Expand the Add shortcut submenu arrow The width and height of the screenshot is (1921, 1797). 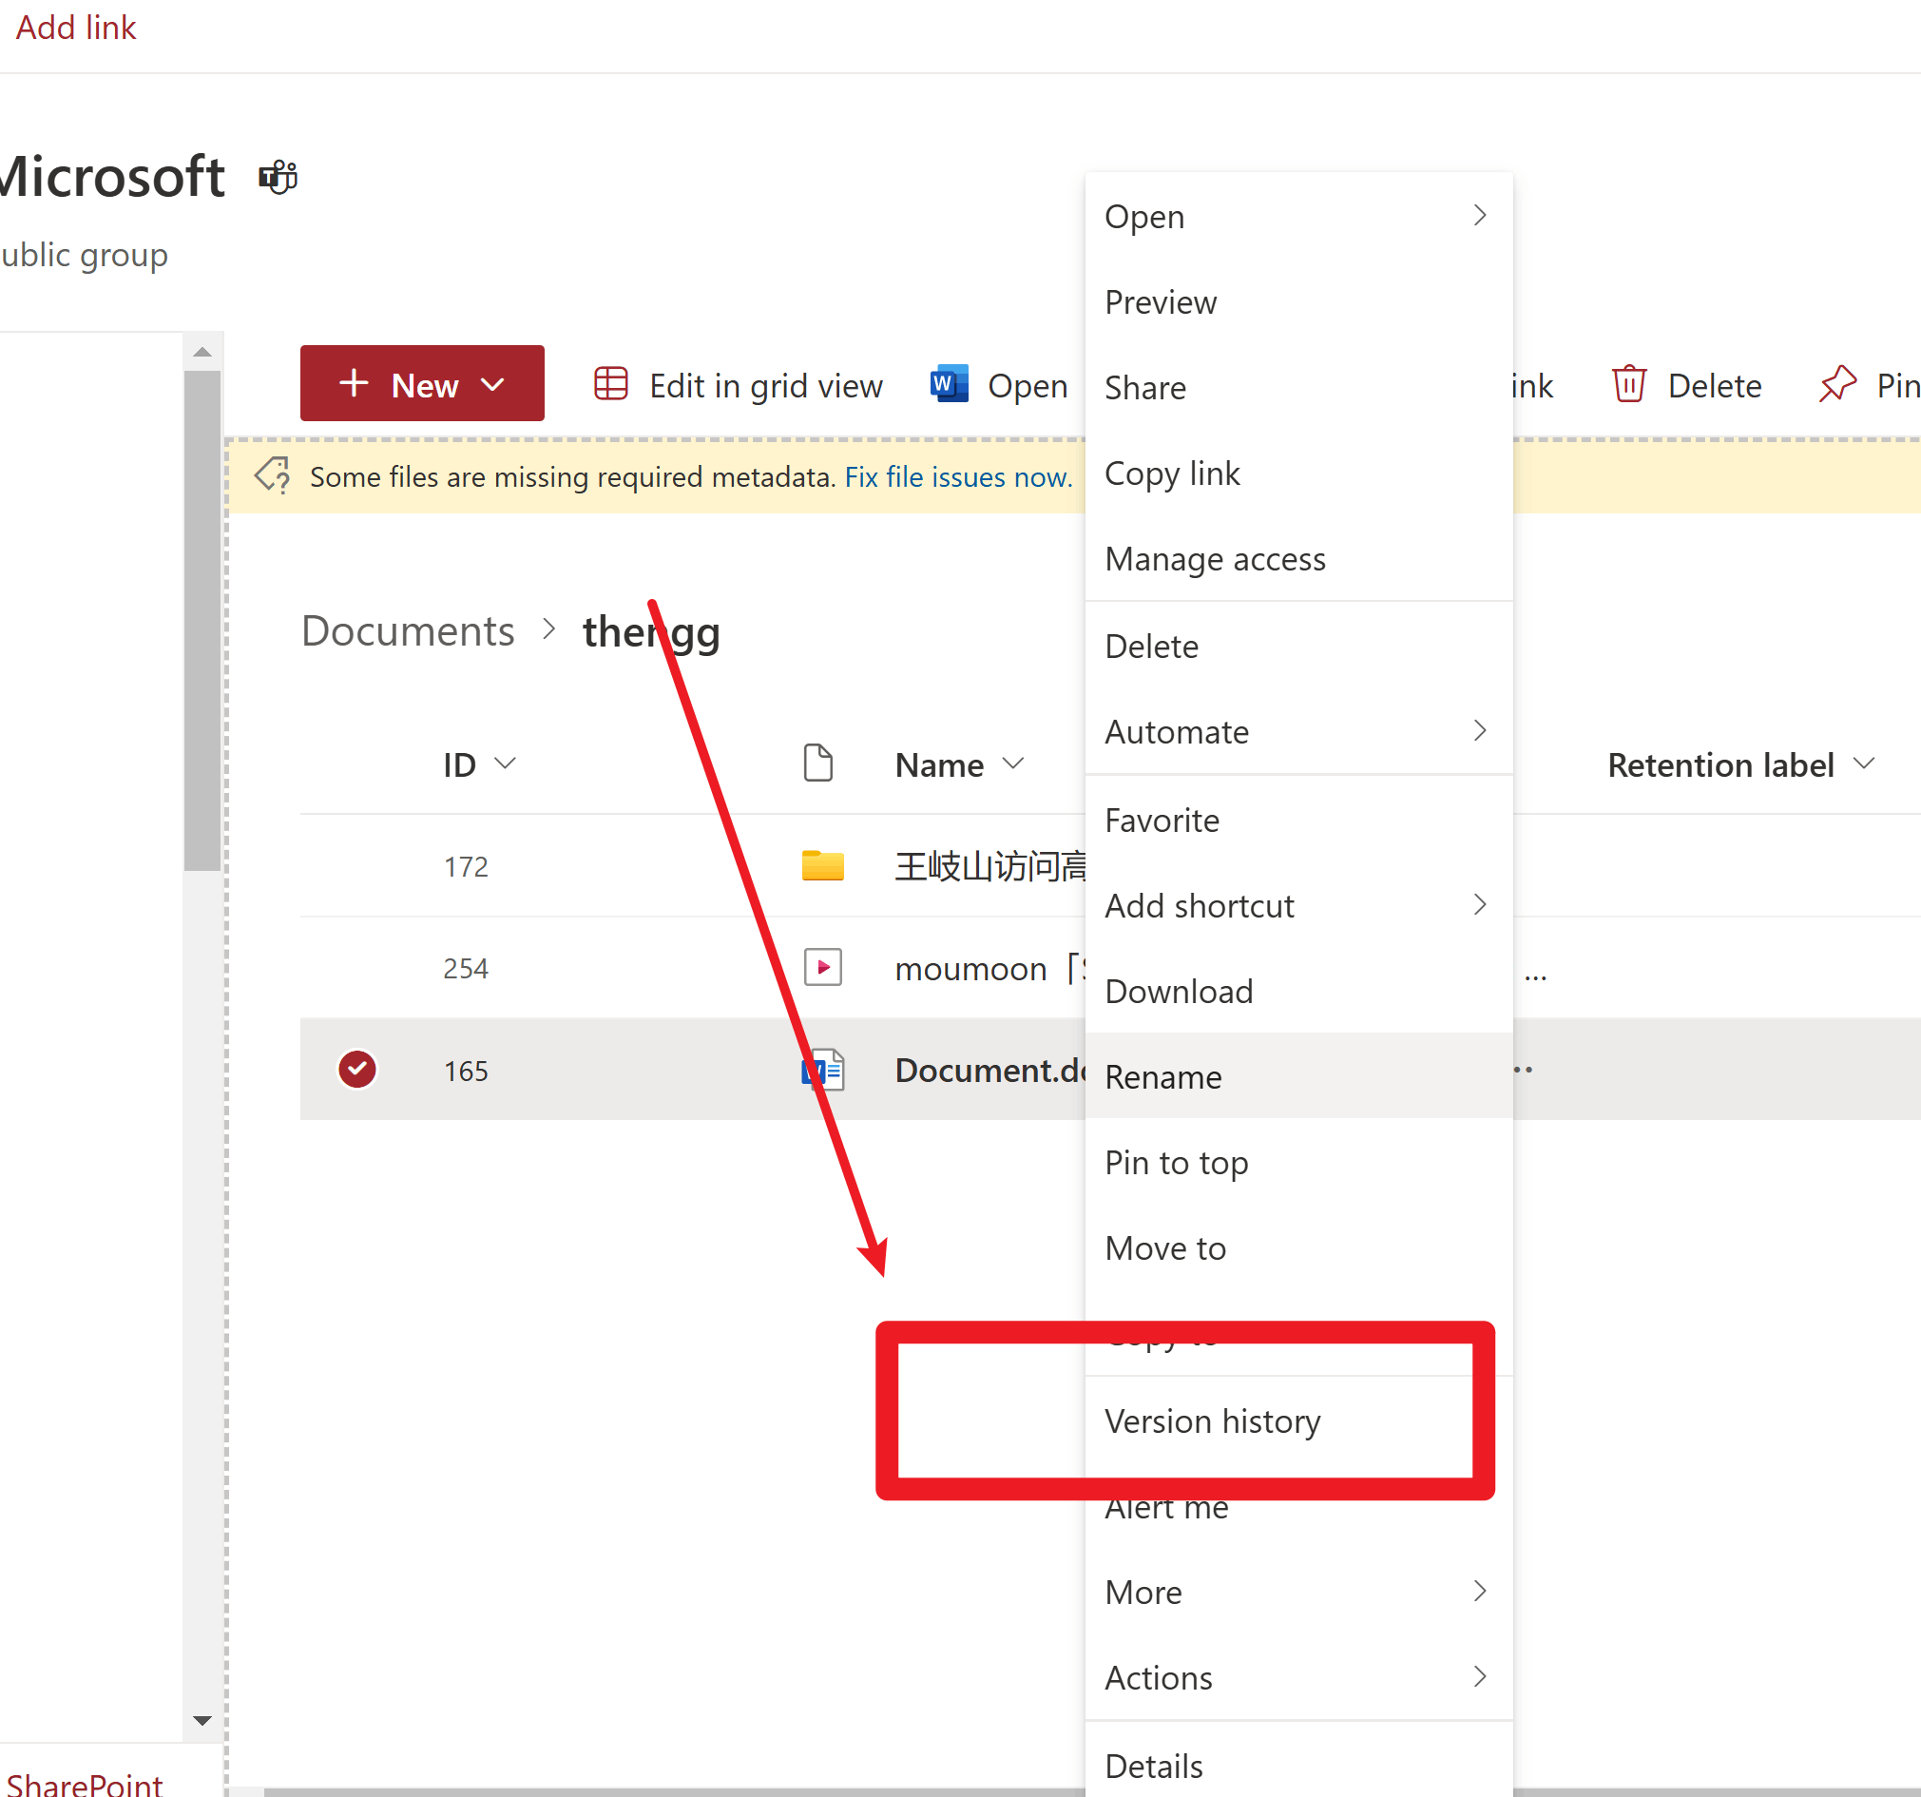(1479, 905)
